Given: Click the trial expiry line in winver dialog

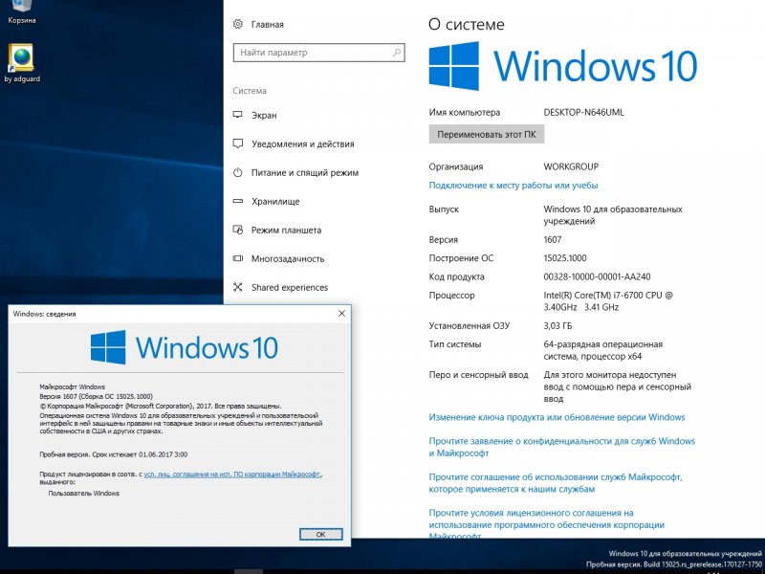Looking at the screenshot, I should pos(113,454).
